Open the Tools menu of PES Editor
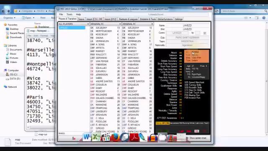268x151 pixels. tap(70, 14)
